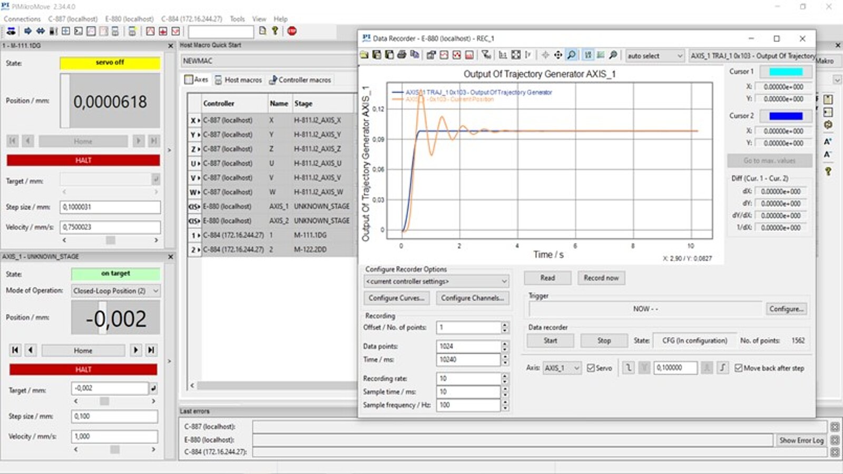
Task: Jump to positive limit for AXIS_1 stage
Action: tap(151, 350)
